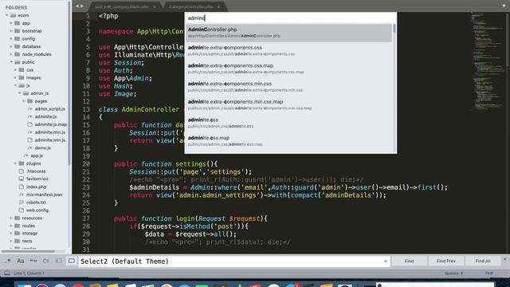The image size is (510, 287).
Task: Expand the node_modules folder arrow
Action: tap(11, 54)
